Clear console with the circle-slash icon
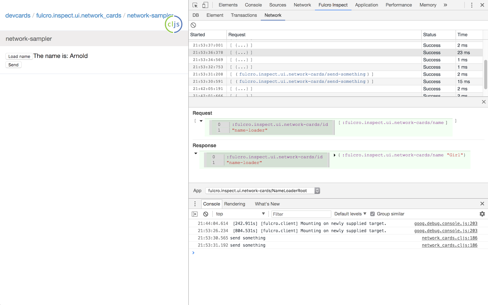The width and height of the screenshot is (488, 305). (x=205, y=214)
